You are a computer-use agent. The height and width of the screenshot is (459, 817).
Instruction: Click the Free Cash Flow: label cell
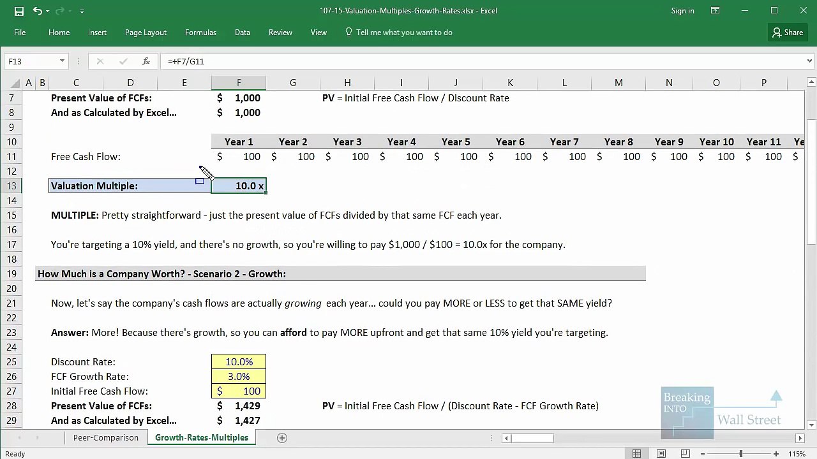tap(86, 157)
